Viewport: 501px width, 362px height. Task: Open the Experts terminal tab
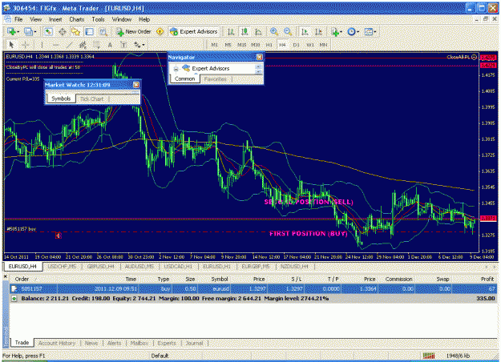point(167,343)
